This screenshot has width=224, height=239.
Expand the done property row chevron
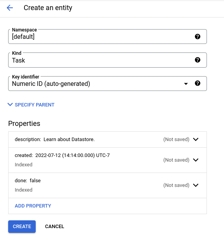point(196,185)
